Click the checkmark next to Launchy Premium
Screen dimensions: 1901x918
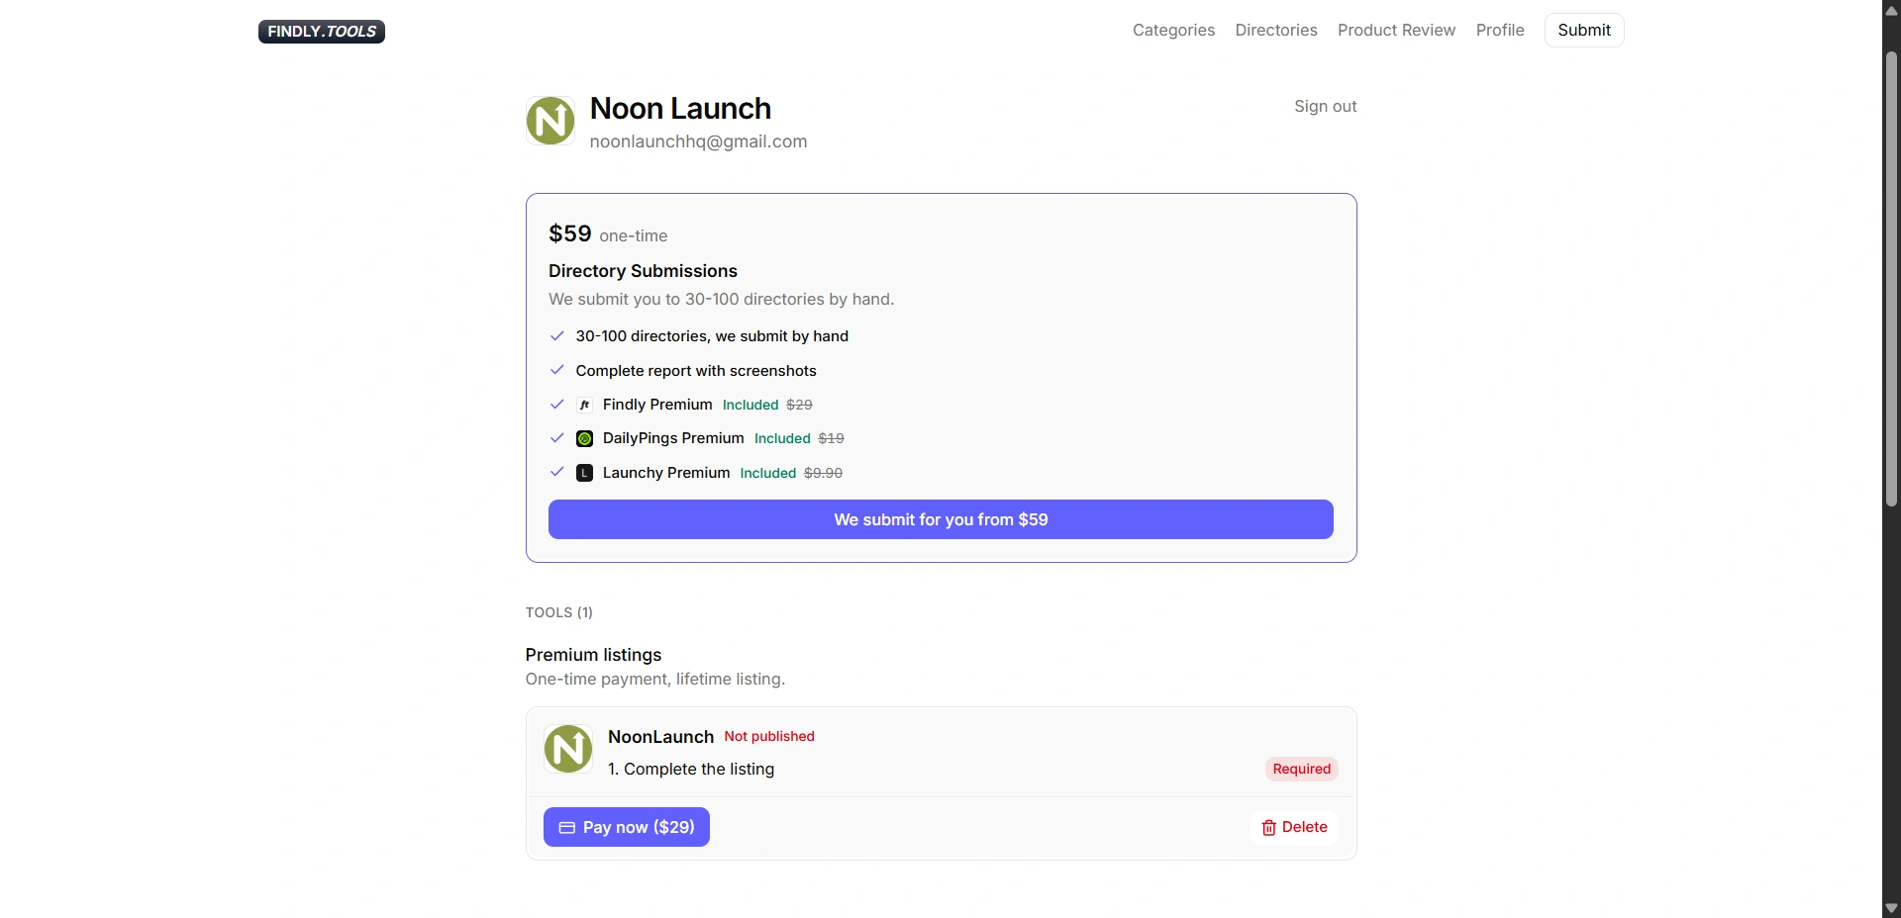coord(556,472)
